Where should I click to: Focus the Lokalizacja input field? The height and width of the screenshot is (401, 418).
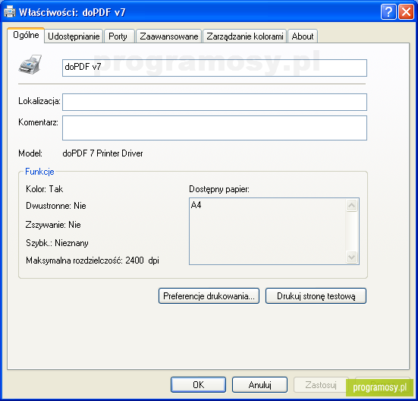(215, 102)
